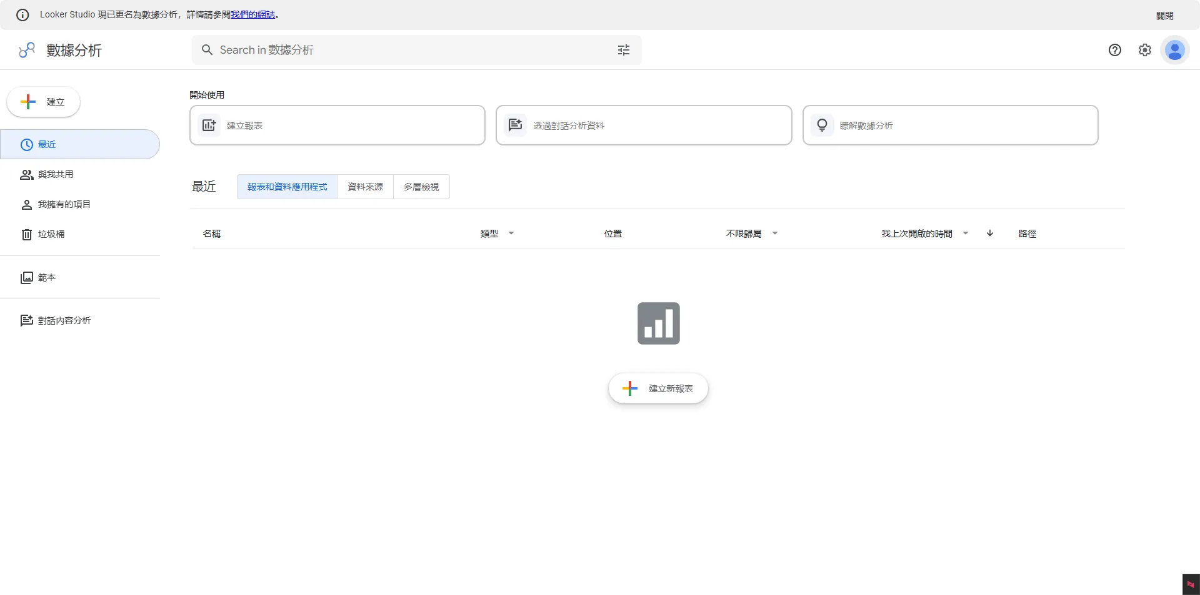Open the 我們的網誌 blog link
The image size is (1200, 595).
[253, 14]
